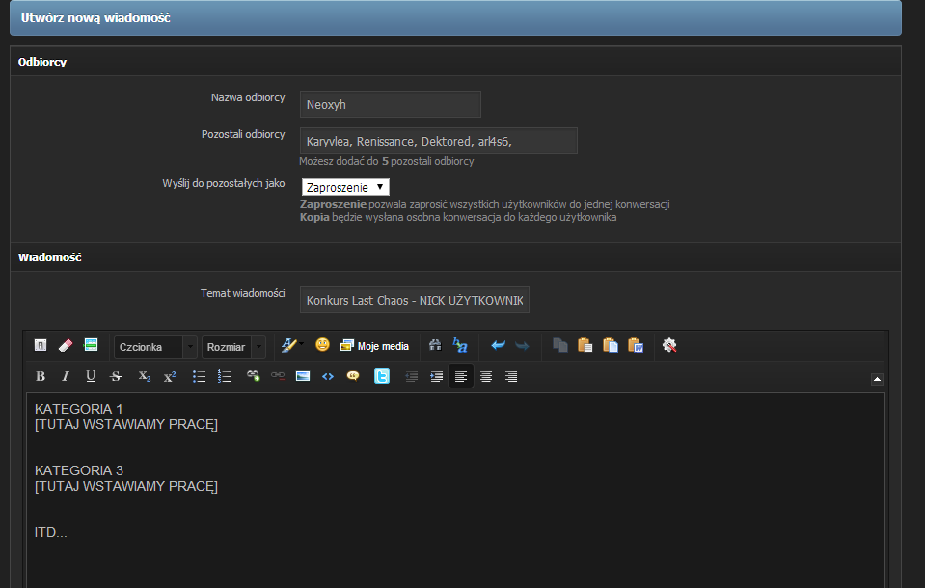Click the Możesz dodać do 5 hint text

(387, 161)
